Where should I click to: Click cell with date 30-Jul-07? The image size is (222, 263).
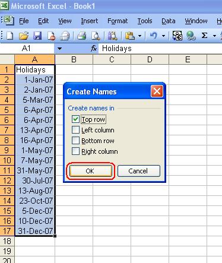(34, 180)
